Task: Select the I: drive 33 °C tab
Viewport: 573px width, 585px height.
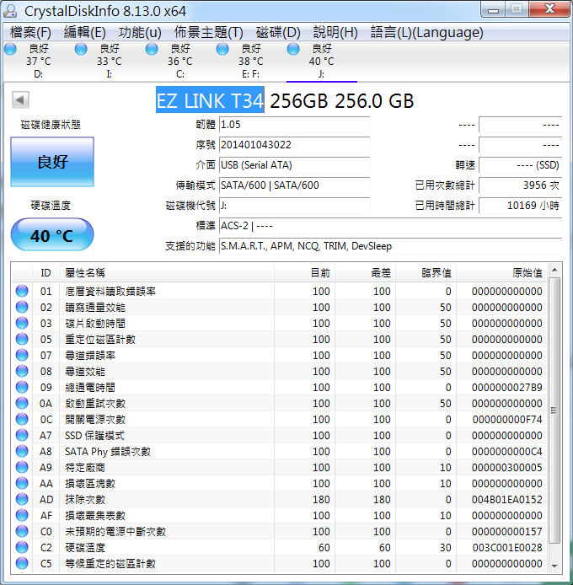Action: [110, 62]
